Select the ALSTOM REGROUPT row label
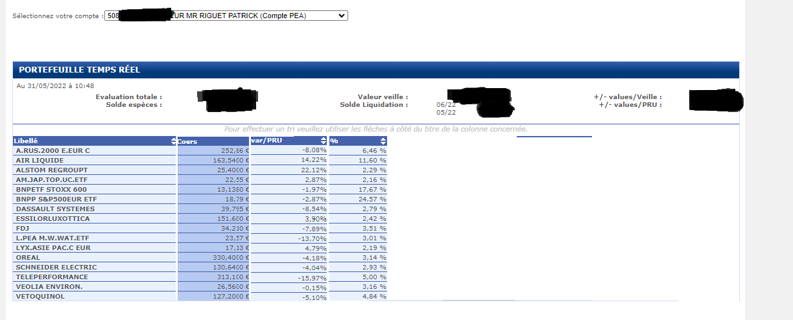Viewport: 793px width, 320px height. 51,170
